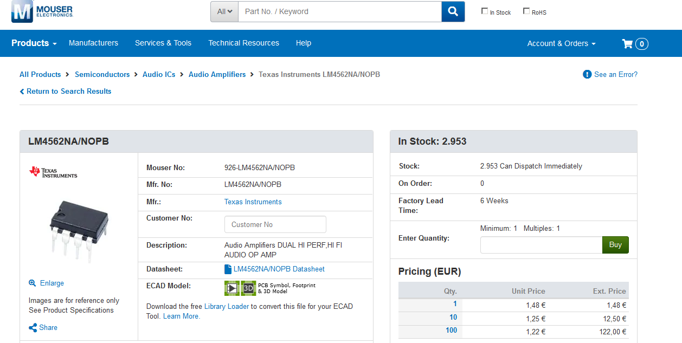Open the LM4562NA/NOPB Datasheet link
The image size is (682, 343).
[279, 269]
